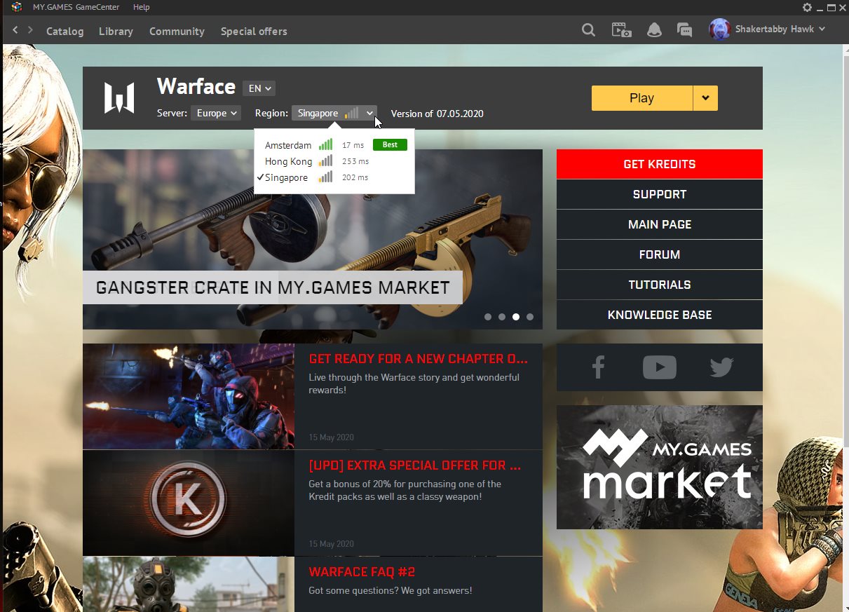Screen dimensions: 849x612
Task: Select Amsterdam region option
Action: 288,145
